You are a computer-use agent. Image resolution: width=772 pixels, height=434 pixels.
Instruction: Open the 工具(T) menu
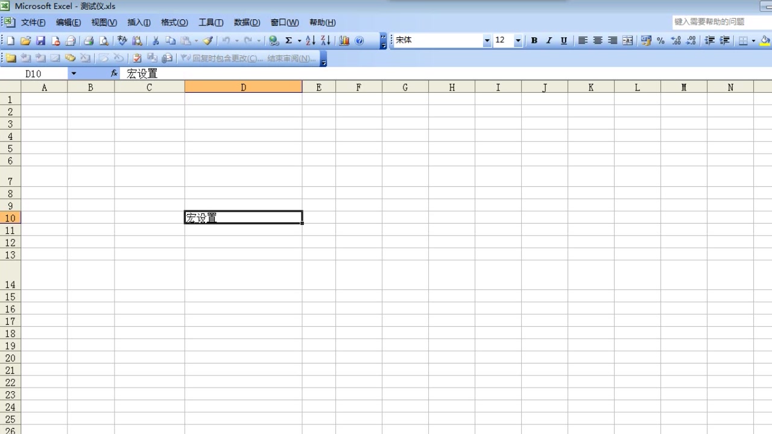pos(210,22)
